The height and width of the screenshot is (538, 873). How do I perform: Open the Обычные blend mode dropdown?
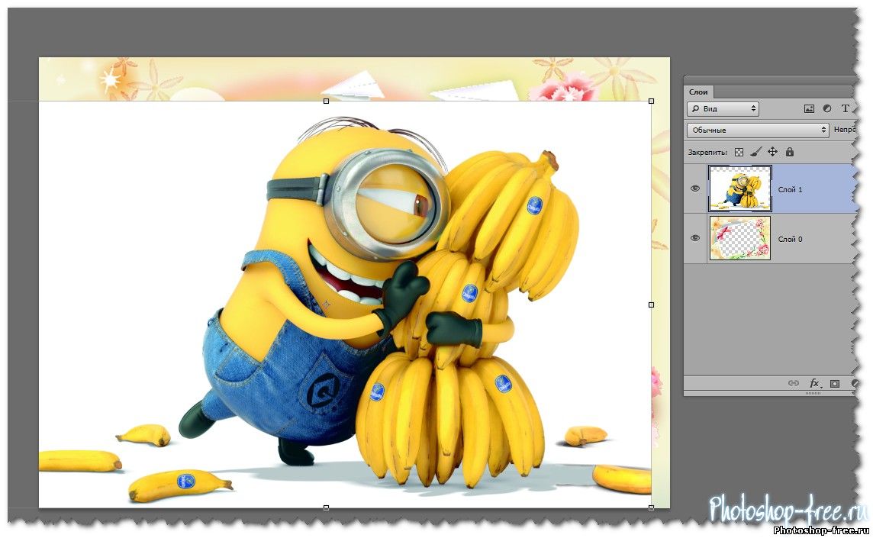(x=757, y=130)
